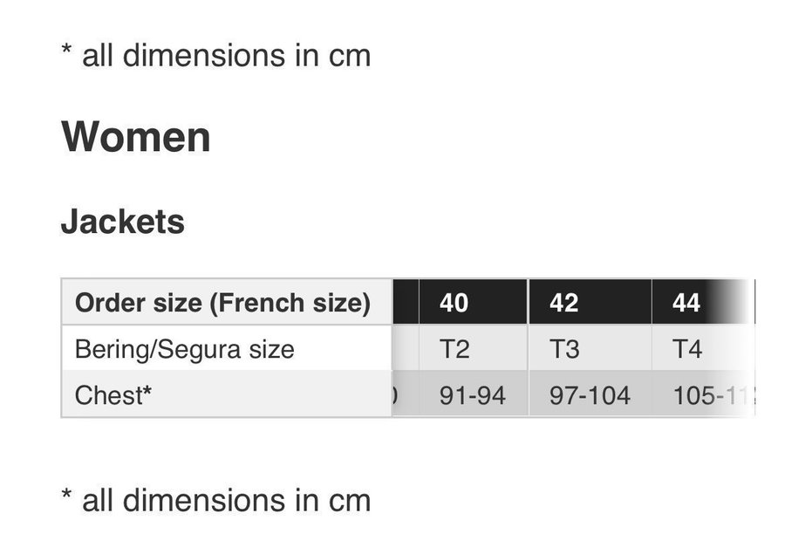Select the 97-104 chest measurement cell

590,394
